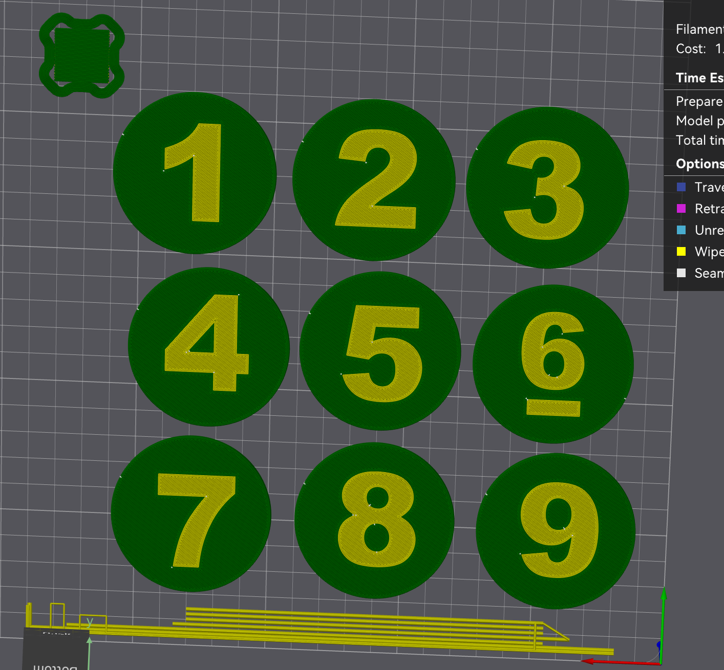Click the Bottom face of view cube
This screenshot has width=724, height=670.
(x=56, y=651)
